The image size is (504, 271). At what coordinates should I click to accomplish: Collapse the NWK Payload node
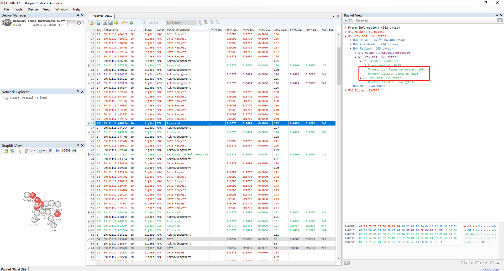[x=351, y=48]
